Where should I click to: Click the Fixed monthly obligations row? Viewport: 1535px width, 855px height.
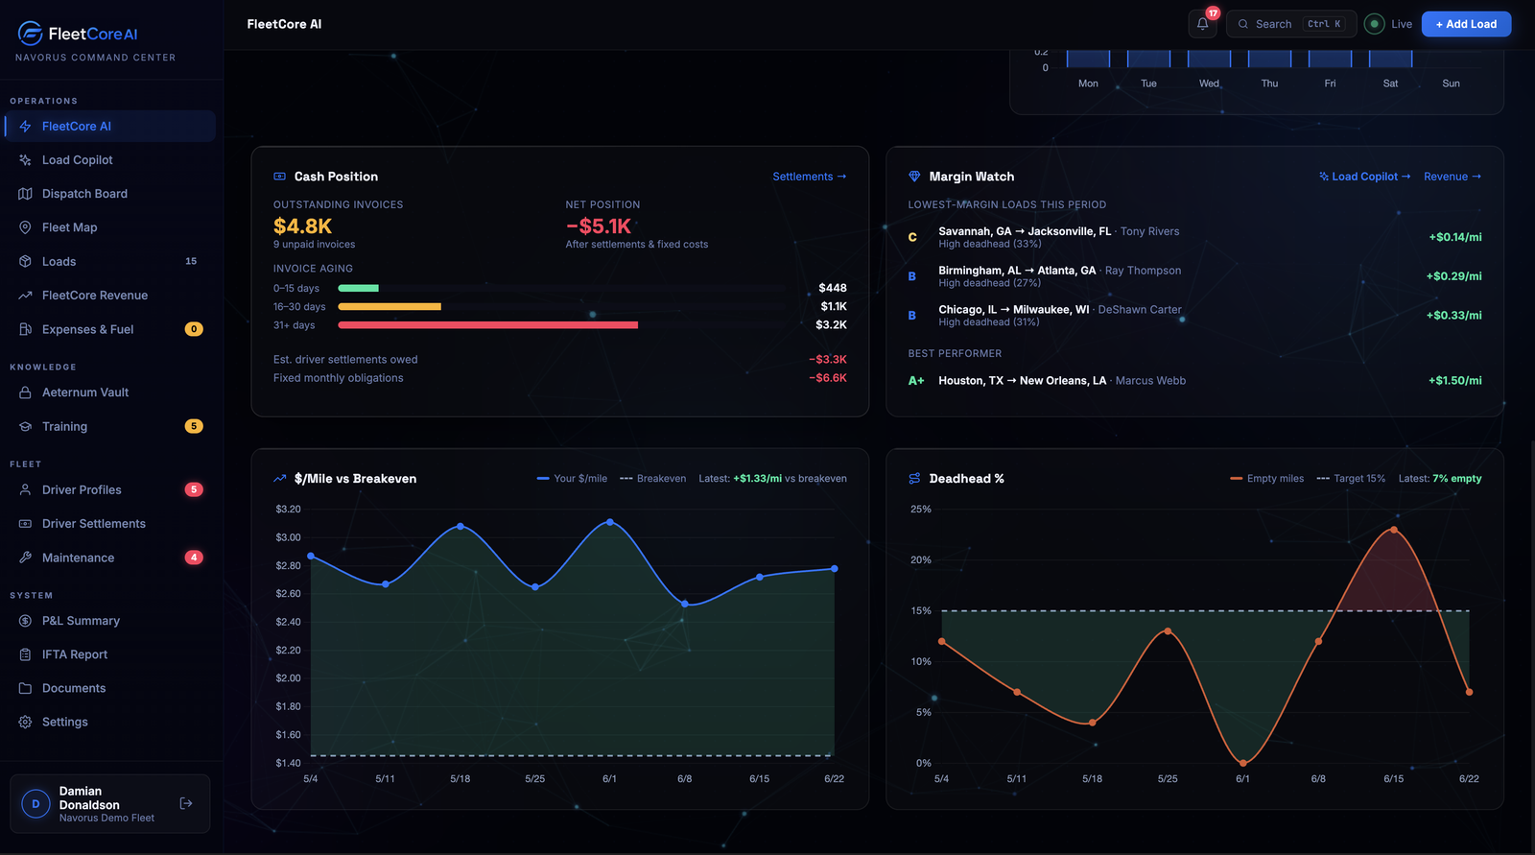[560, 378]
